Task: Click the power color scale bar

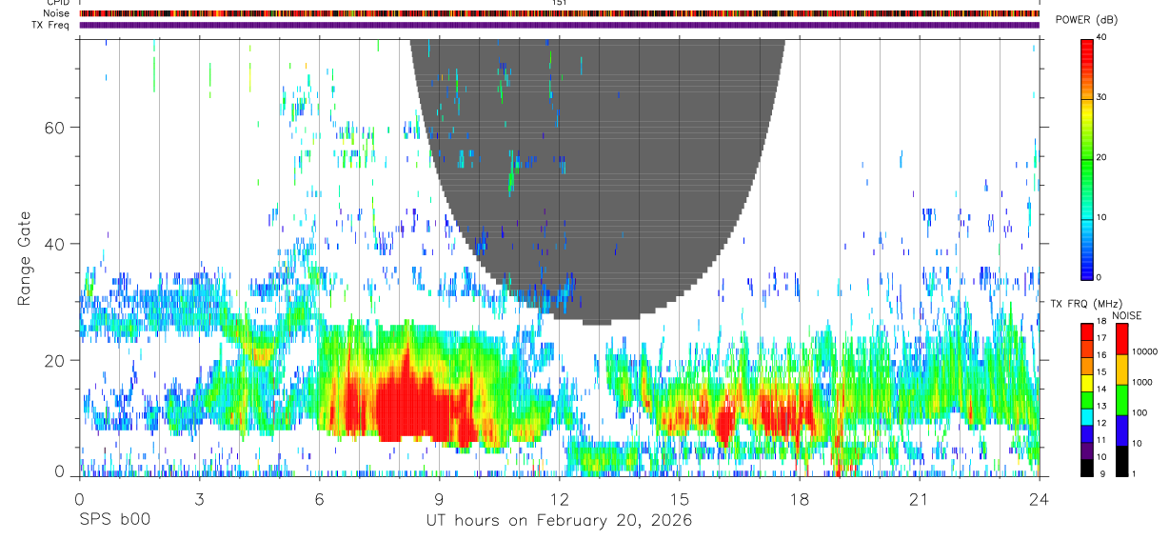Action: pos(1086,158)
